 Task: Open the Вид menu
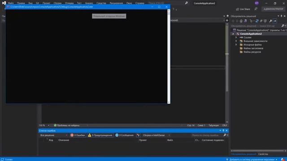coord(30,3)
